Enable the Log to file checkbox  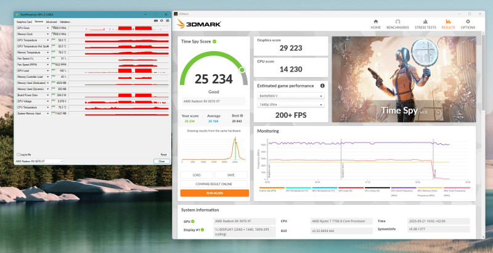pyautogui.click(x=18, y=154)
